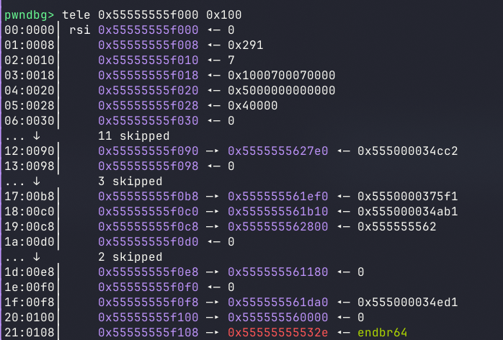
Task: Click the value 0x5550000375f1
Action: tap(407, 196)
